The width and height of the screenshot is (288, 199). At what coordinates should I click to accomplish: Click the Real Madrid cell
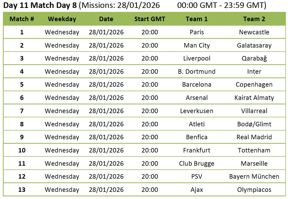click(254, 137)
